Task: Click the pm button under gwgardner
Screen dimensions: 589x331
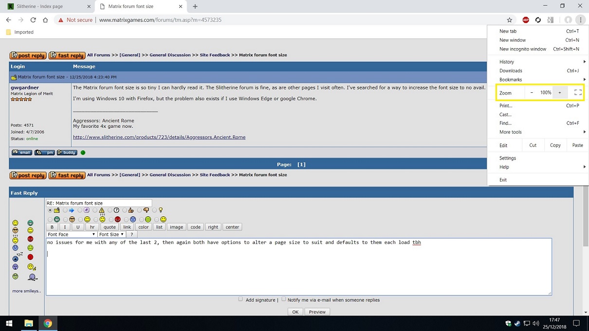Action: [44, 153]
